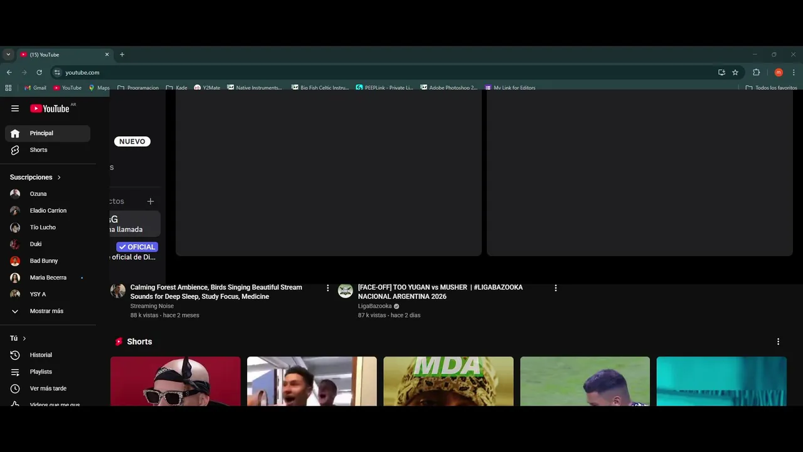The width and height of the screenshot is (803, 452).
Task: Click the OFICIAL badge
Action: pyautogui.click(x=137, y=247)
